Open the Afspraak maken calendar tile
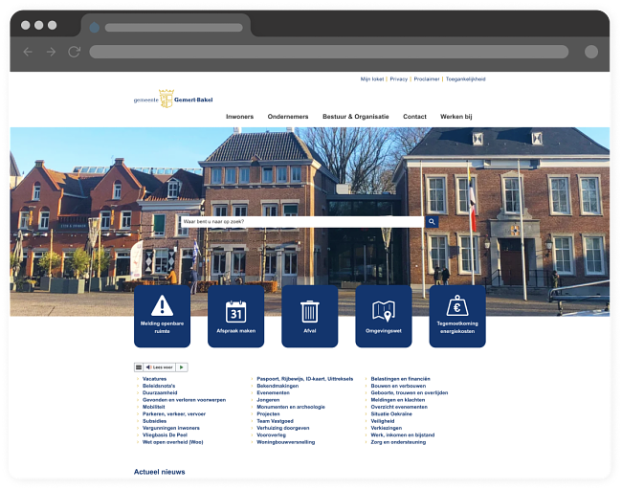The height and width of the screenshot is (490, 622). coord(235,316)
